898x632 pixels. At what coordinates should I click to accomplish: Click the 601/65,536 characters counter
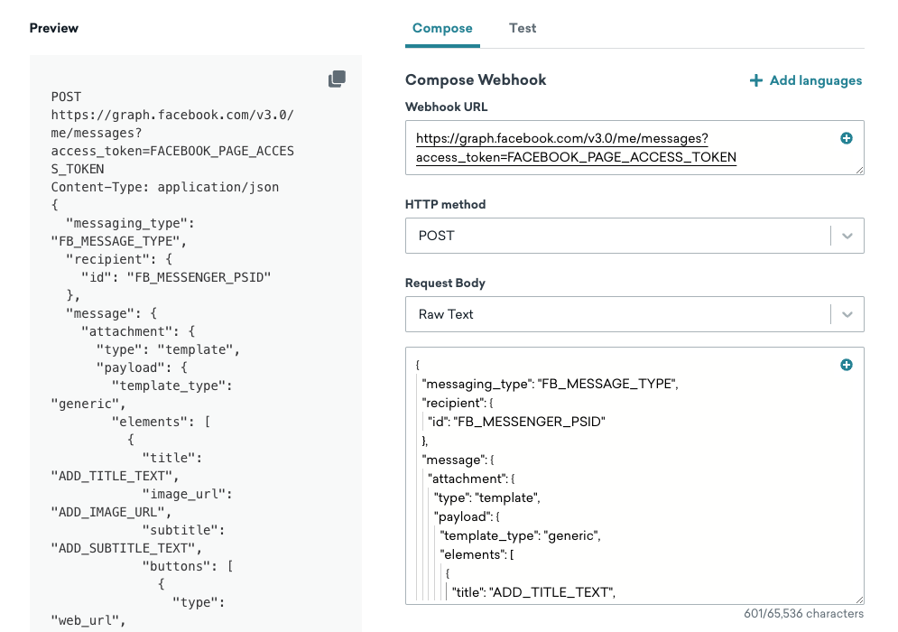click(803, 614)
